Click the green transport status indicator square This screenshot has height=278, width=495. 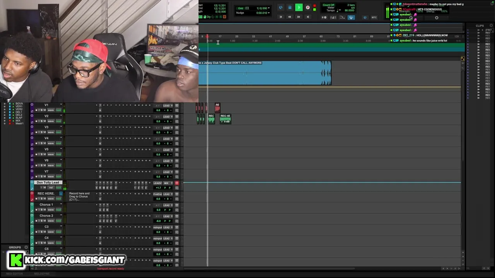tap(314, 9)
